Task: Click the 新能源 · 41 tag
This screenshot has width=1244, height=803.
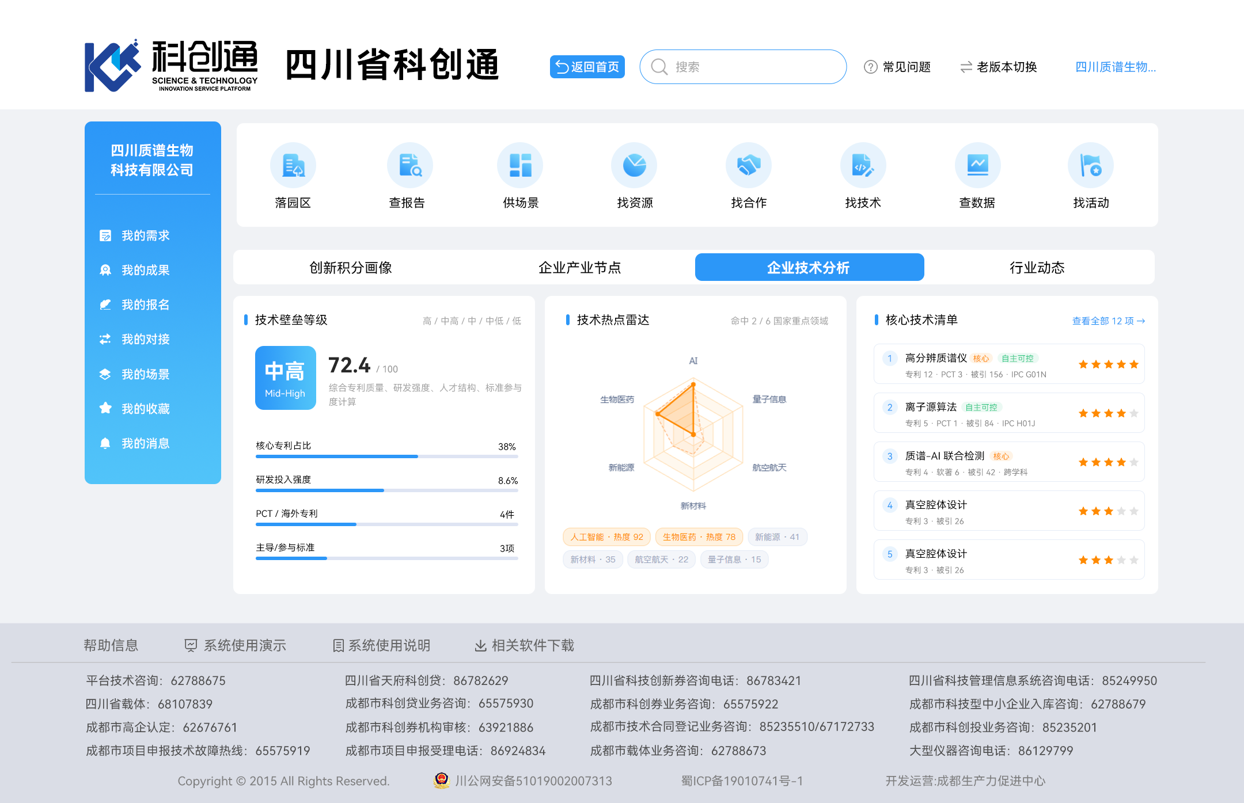Action: point(777,537)
